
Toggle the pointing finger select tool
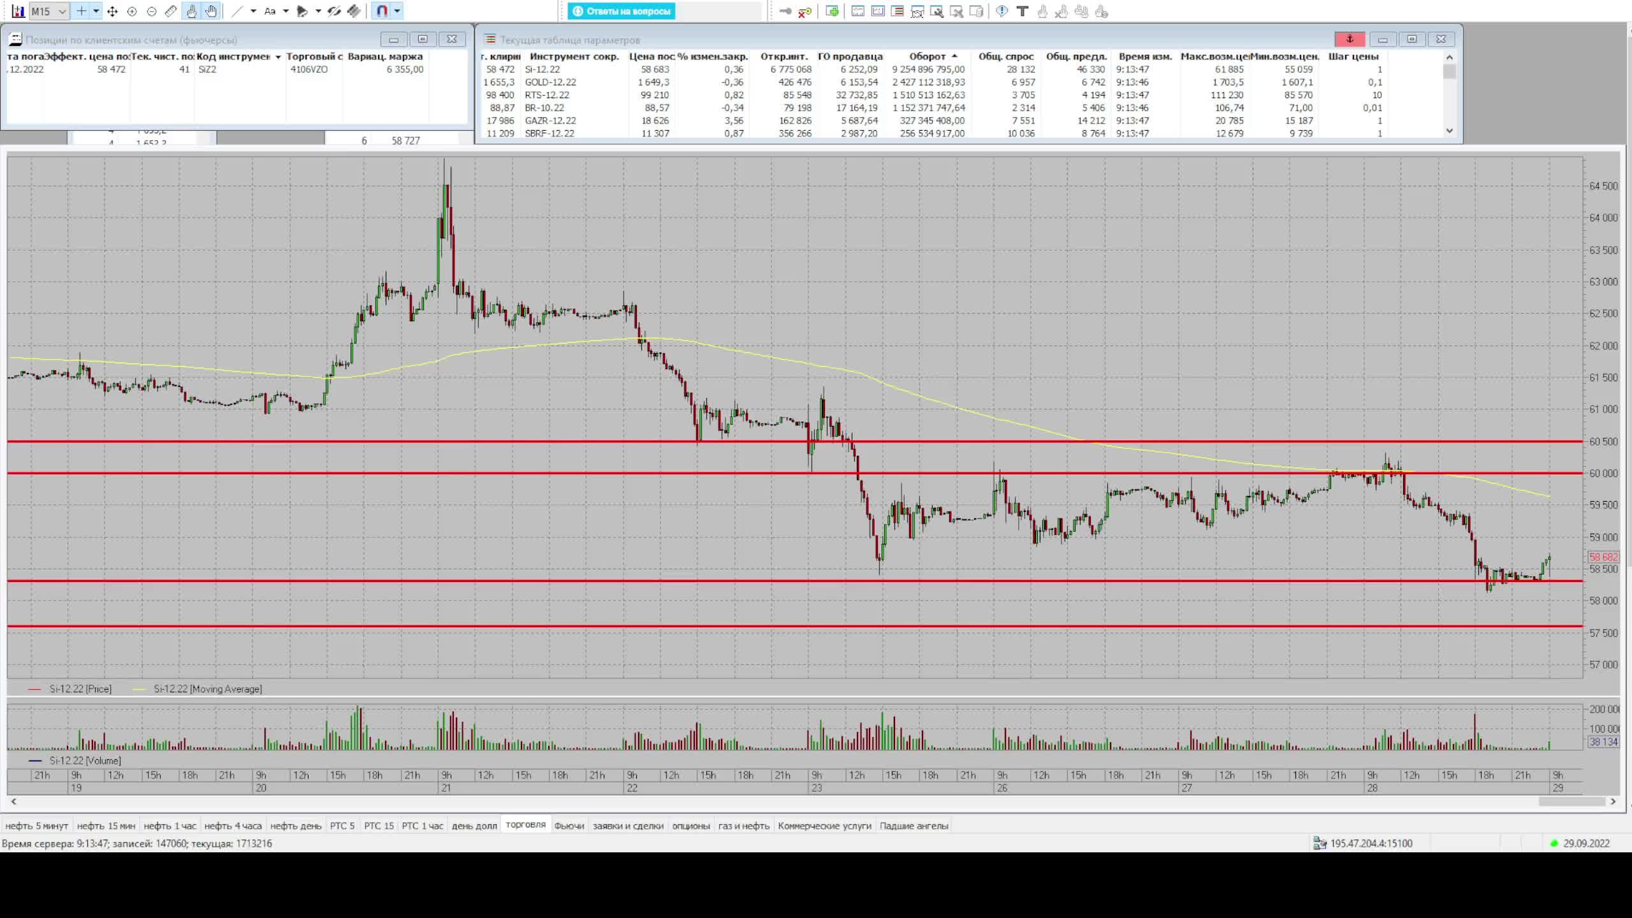(x=191, y=11)
